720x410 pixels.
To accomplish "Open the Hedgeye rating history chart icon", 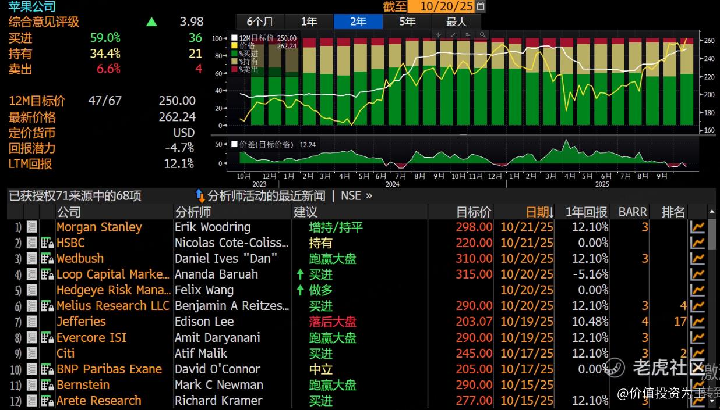I will coord(697,290).
